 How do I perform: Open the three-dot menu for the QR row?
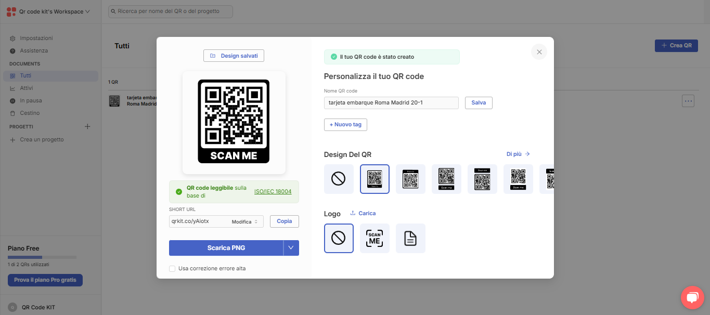click(x=688, y=101)
